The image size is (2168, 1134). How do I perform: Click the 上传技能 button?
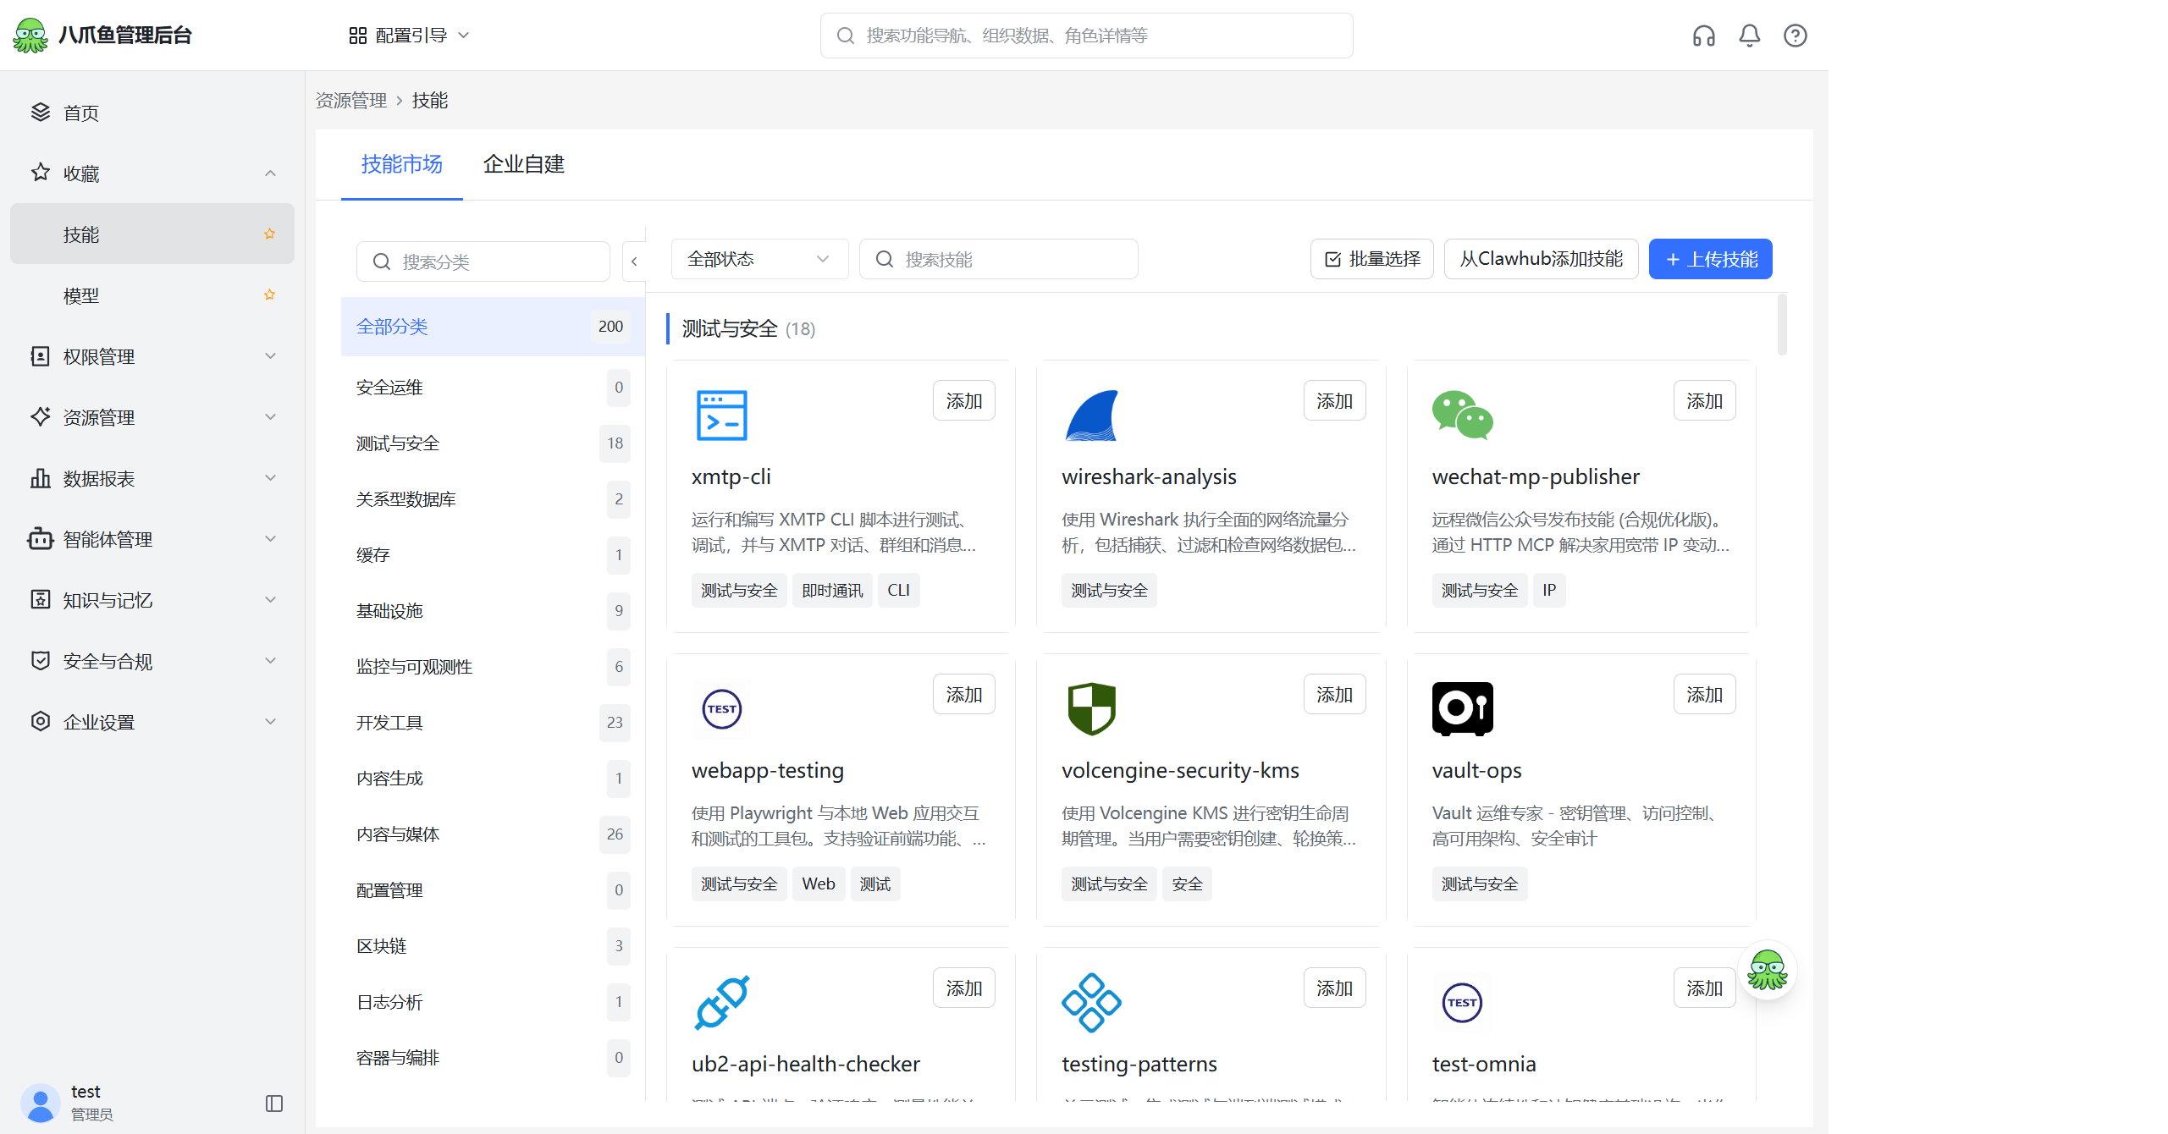tap(1711, 259)
